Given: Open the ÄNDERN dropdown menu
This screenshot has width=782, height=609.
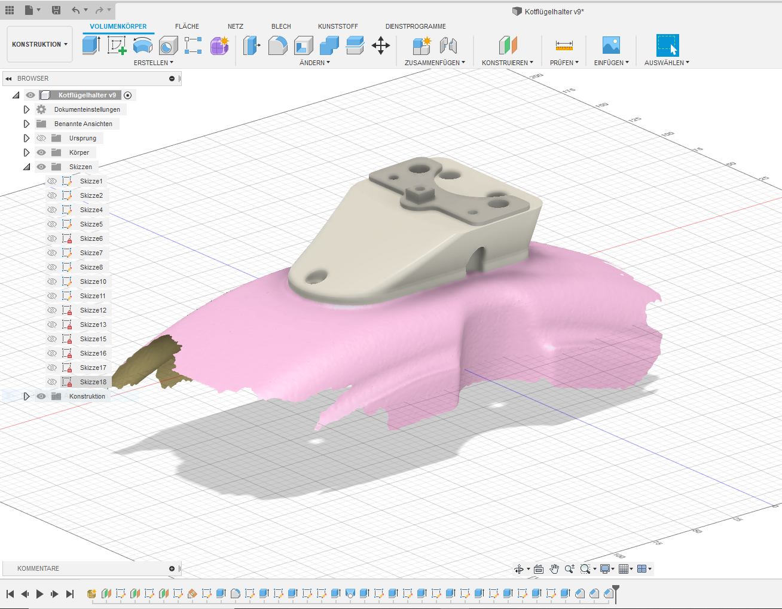Looking at the screenshot, I should coord(314,63).
